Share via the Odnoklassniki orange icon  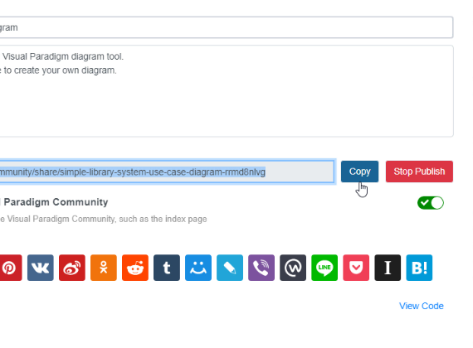click(104, 268)
